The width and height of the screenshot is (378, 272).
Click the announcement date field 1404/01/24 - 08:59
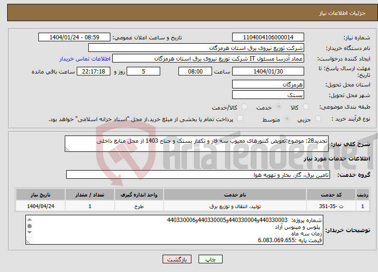click(x=74, y=37)
